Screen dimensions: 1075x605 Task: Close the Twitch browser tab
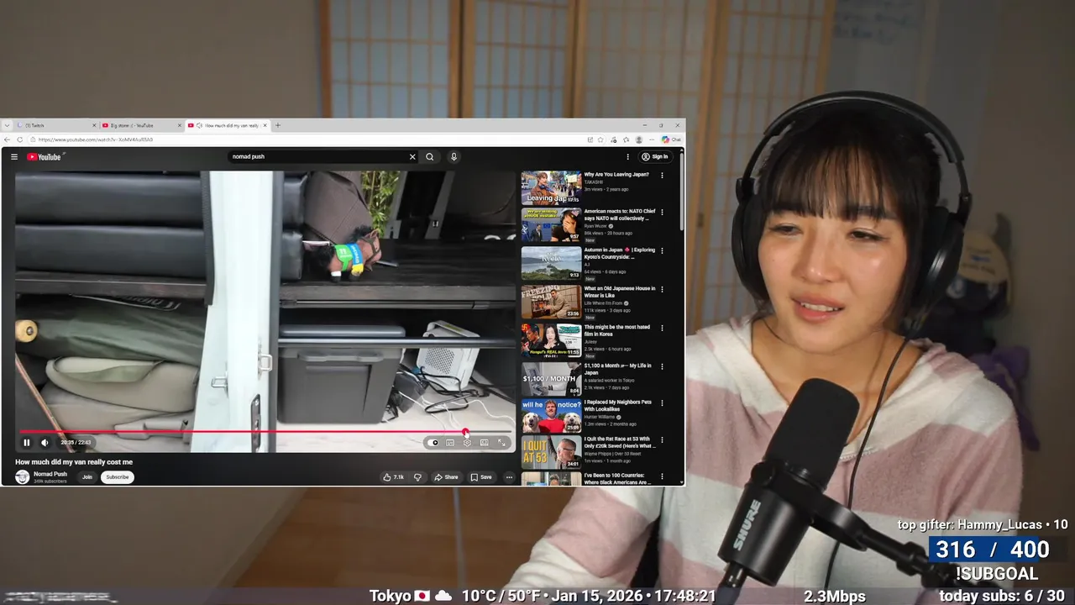pyautogui.click(x=94, y=125)
